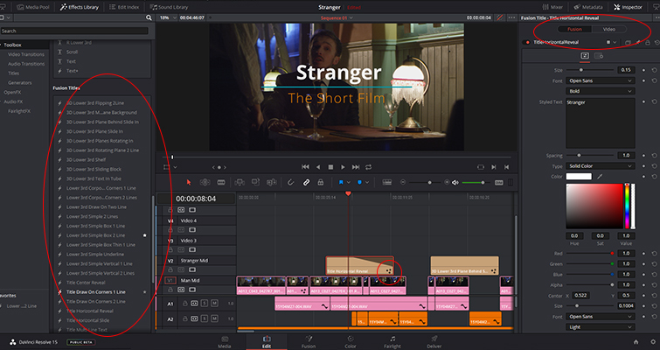Select the arrow Selection Mode tool
660x350 pixels.
click(x=190, y=182)
